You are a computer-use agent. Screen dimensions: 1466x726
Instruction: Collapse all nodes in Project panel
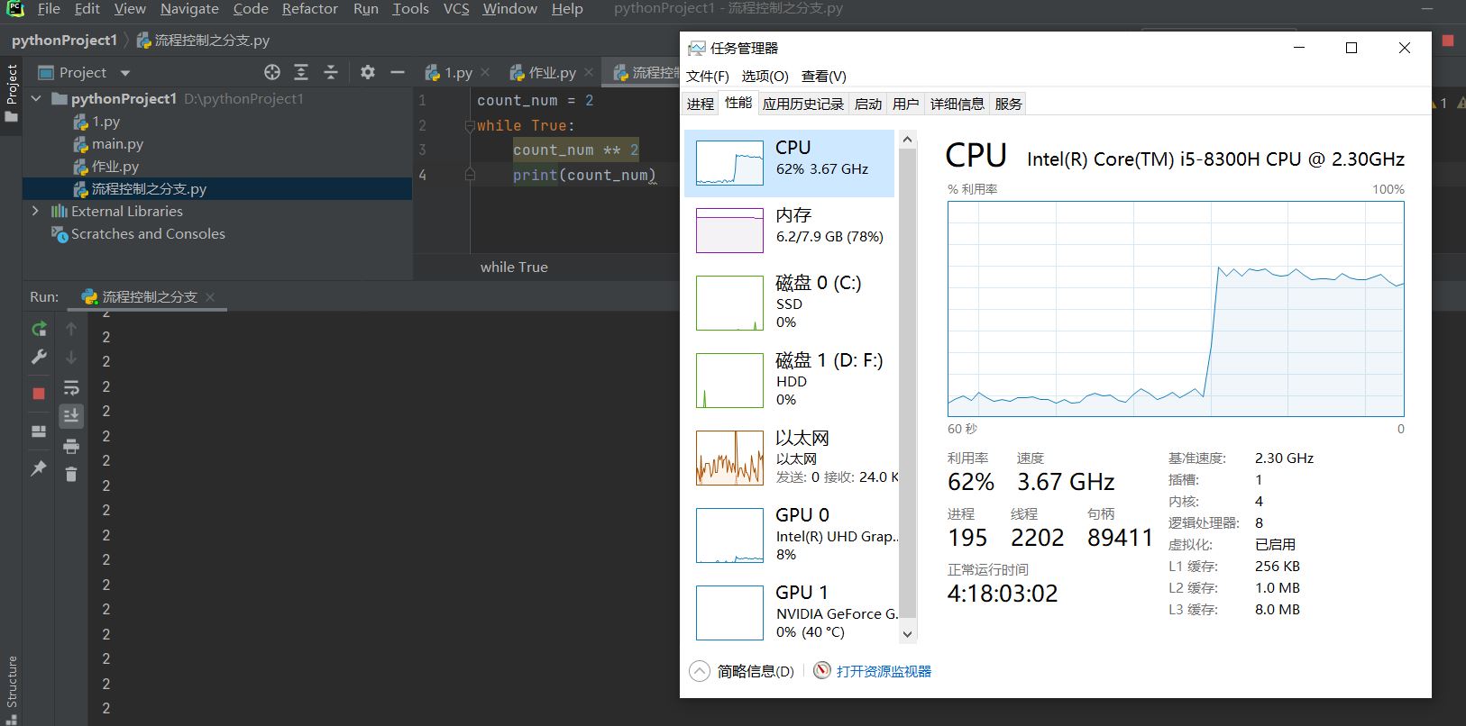(331, 72)
